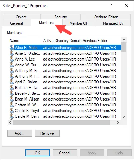Click user icon beside Alice R. Marts
This screenshot has width=134, height=160.
pyautogui.click(x=12, y=47)
